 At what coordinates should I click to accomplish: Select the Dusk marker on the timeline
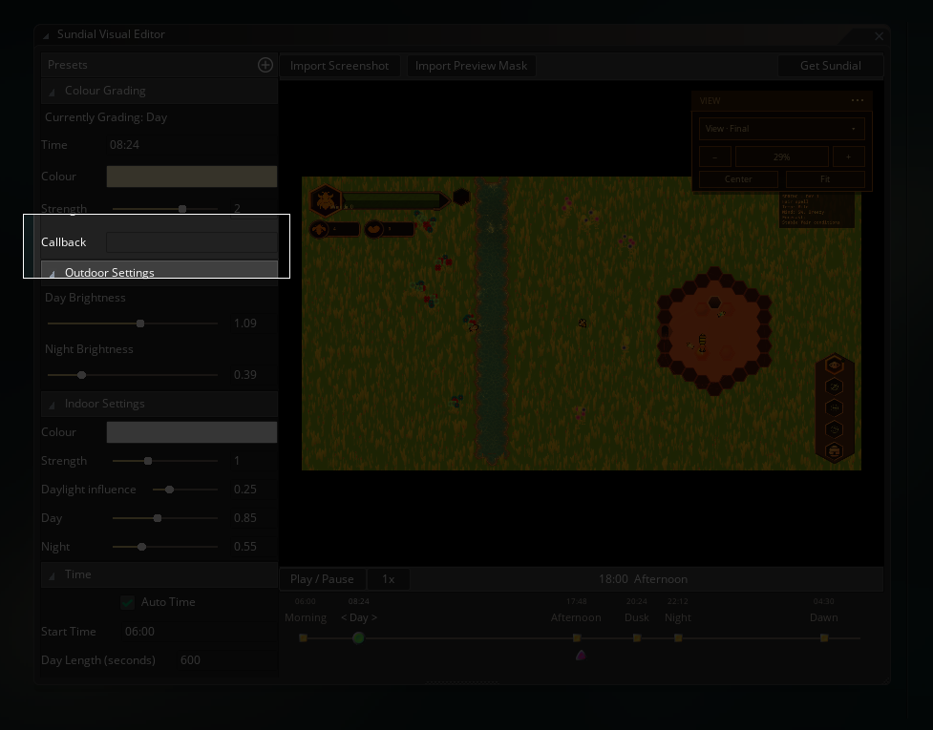click(x=637, y=637)
